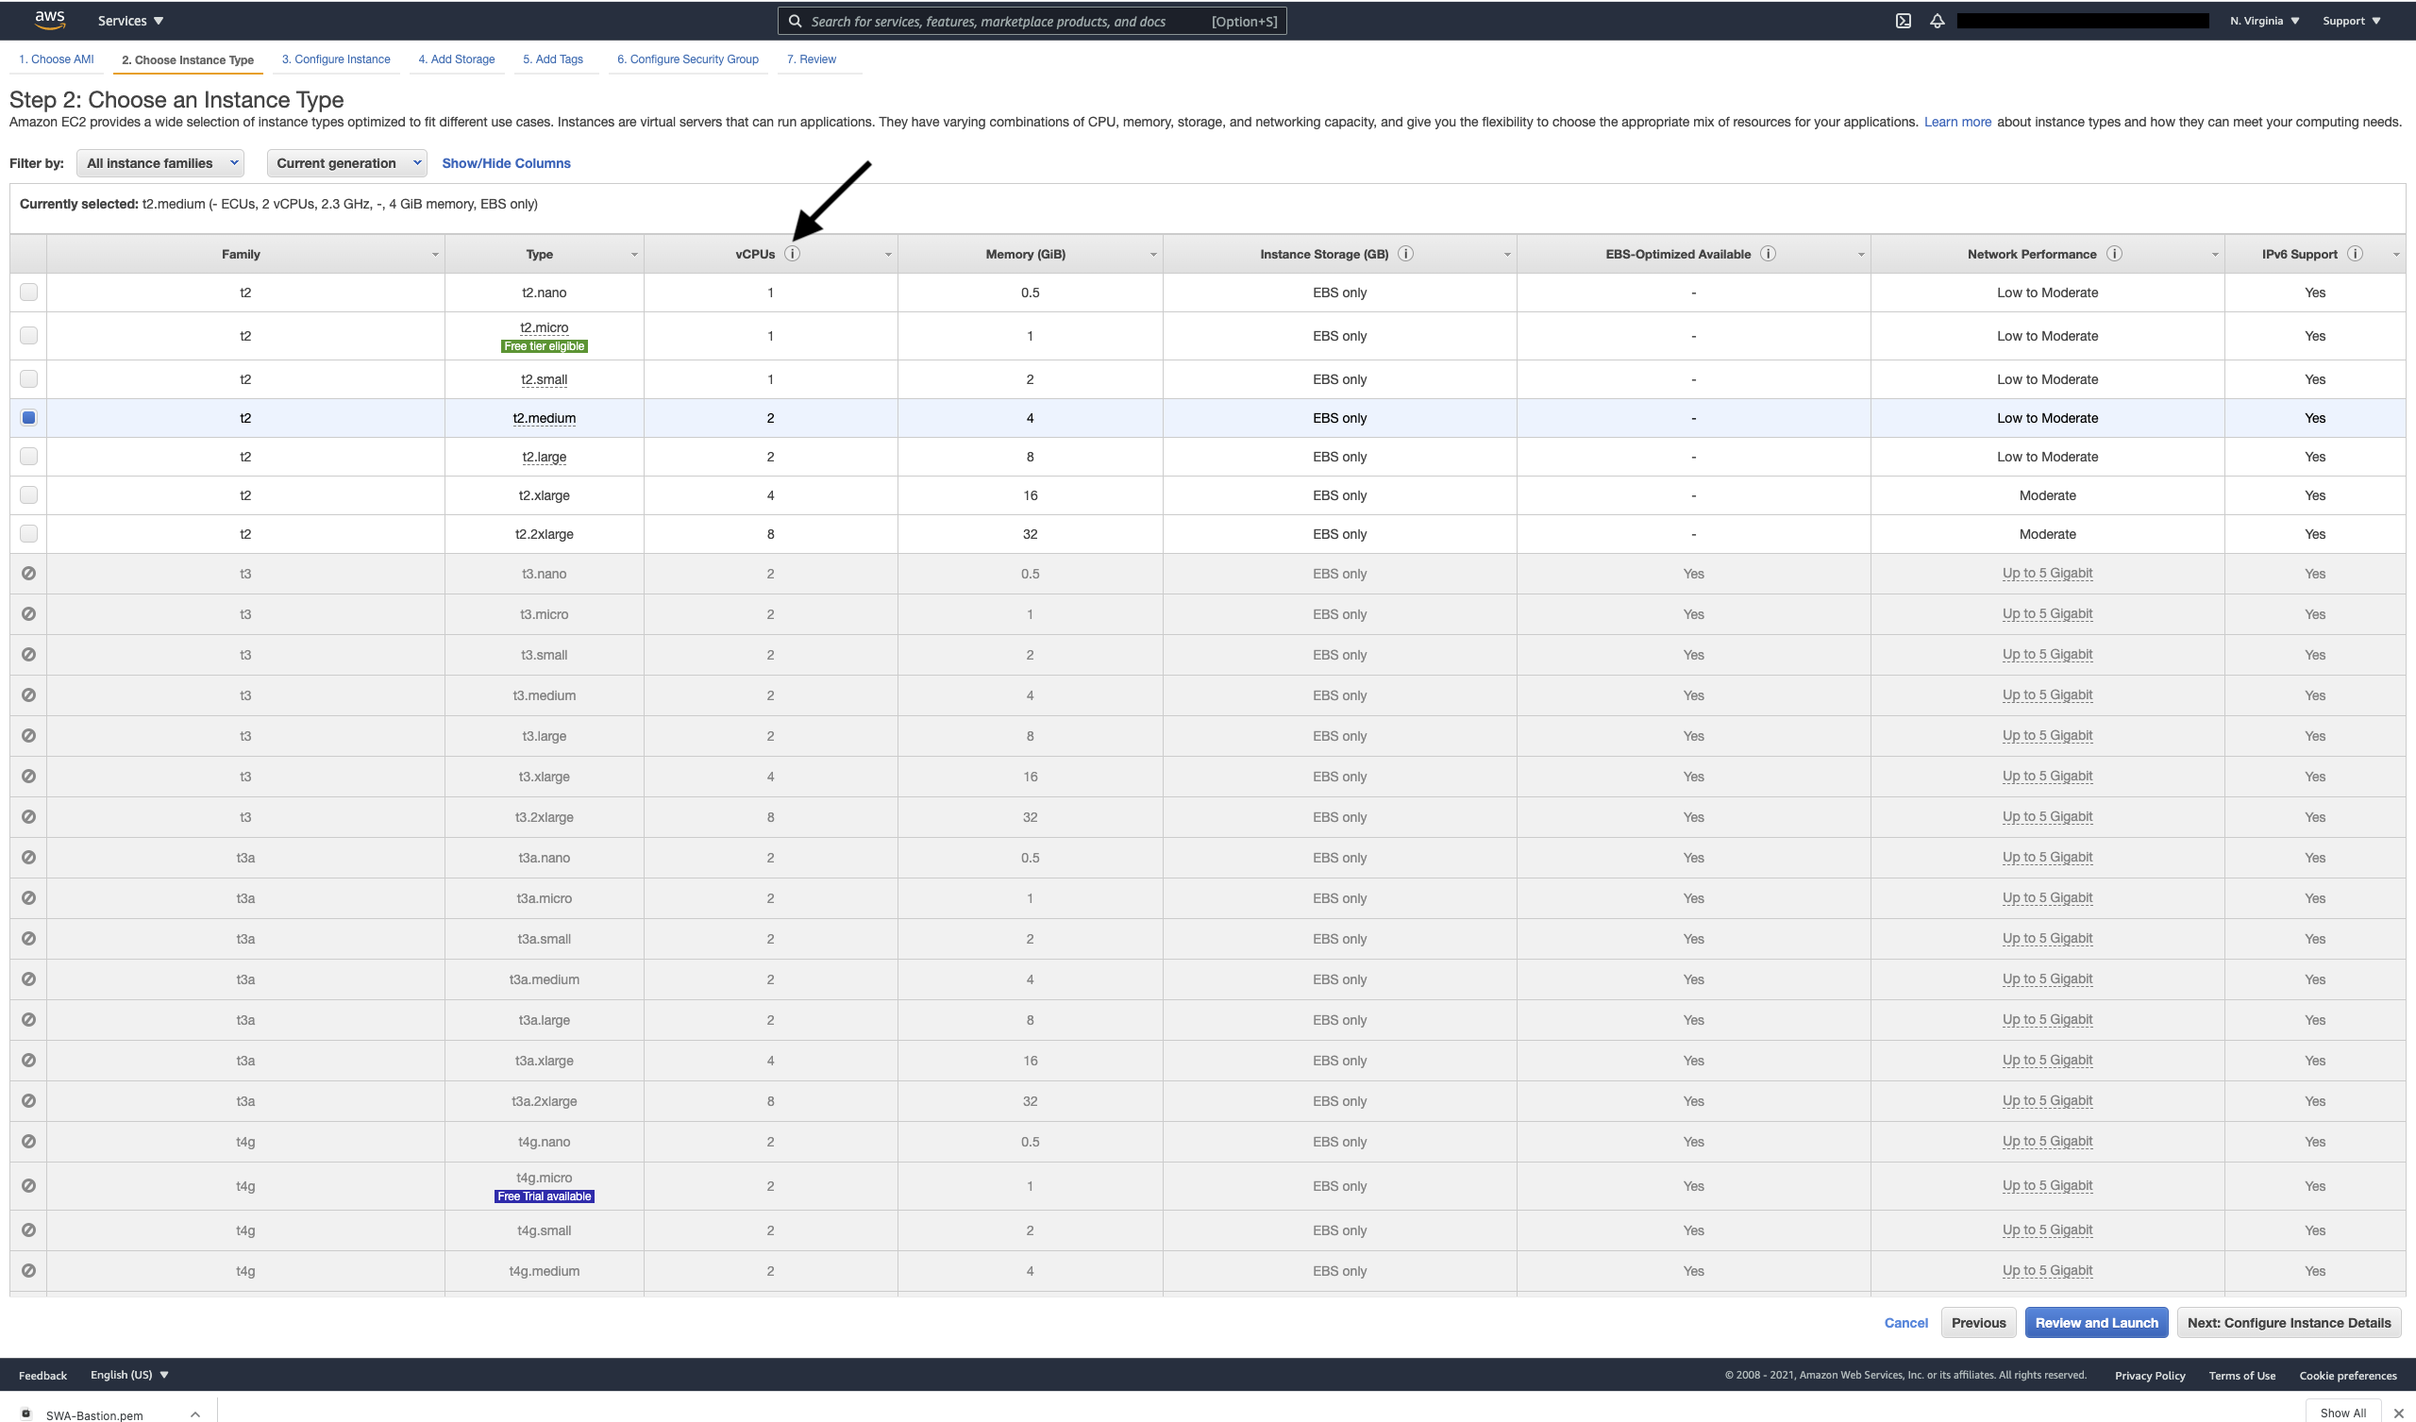Click the IPv6 Support info icon

tap(2355, 254)
